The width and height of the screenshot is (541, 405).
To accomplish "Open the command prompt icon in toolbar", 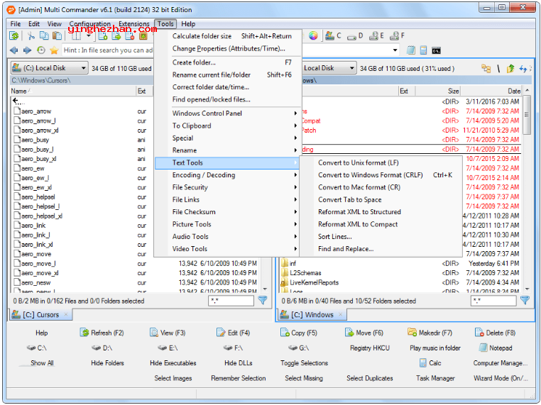I will (x=436, y=50).
